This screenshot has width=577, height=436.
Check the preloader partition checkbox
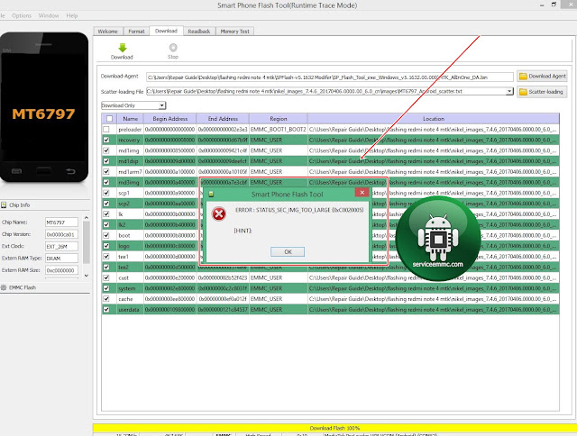point(106,130)
